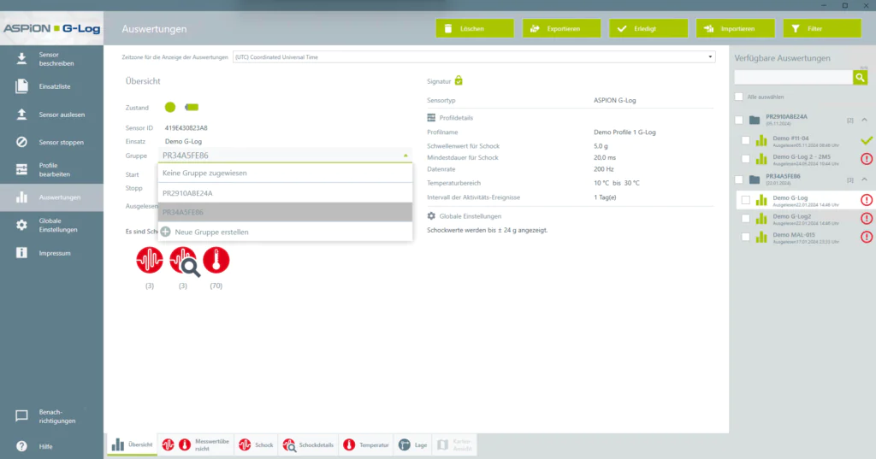Viewport: 876px width, 459px height.
Task: Go to Sensor auslesen
Action: (x=51, y=115)
